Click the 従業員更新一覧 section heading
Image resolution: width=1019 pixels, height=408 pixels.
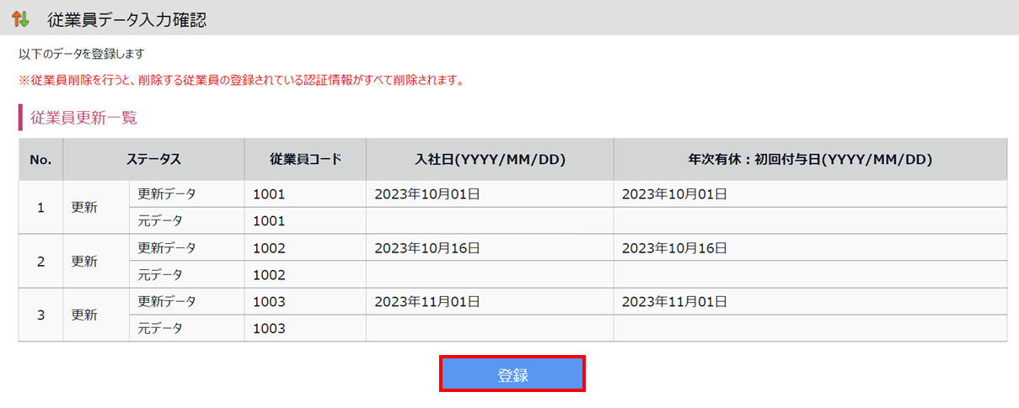click(x=83, y=118)
